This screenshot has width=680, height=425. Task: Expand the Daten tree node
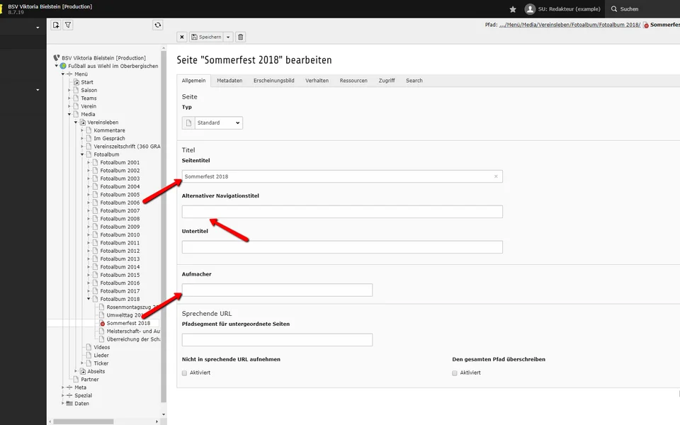[63, 403]
